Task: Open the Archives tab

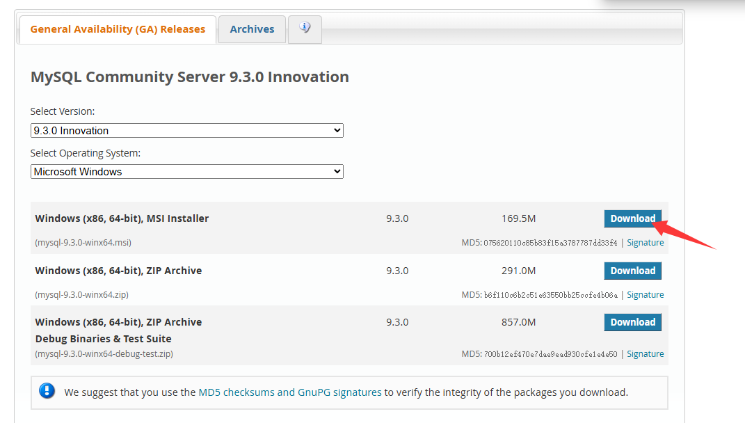Action: coord(252,29)
